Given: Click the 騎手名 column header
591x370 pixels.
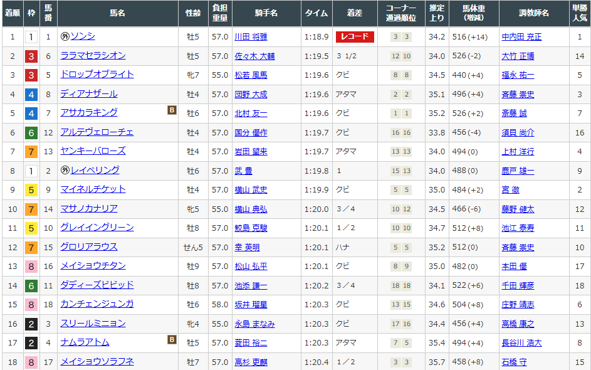Looking at the screenshot, I should point(267,13).
